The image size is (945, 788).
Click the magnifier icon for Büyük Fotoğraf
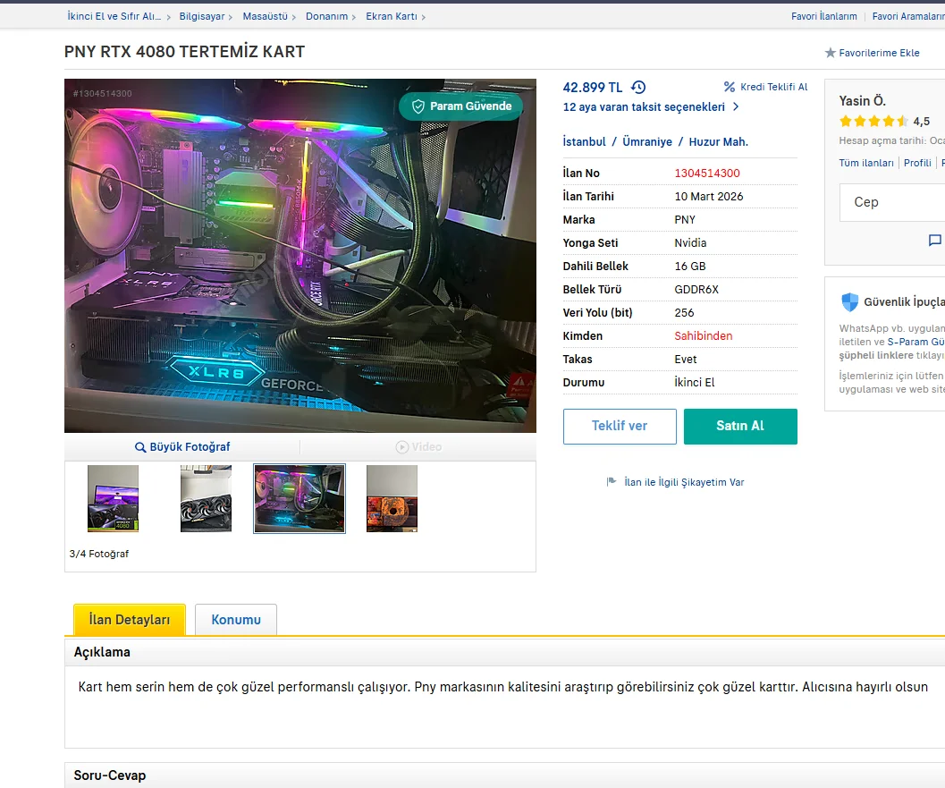coord(139,447)
